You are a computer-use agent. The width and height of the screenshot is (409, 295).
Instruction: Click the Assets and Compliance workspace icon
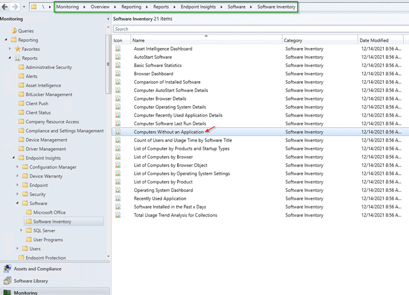click(x=7, y=269)
